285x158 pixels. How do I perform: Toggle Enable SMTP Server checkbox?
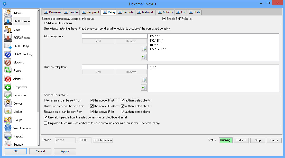164,19
